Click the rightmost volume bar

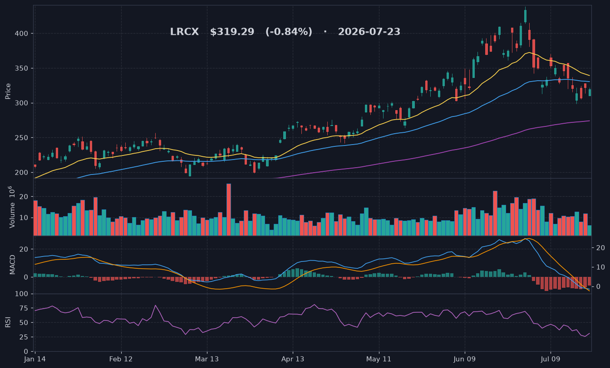click(590, 231)
